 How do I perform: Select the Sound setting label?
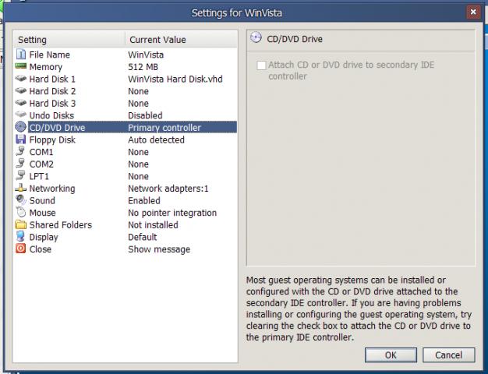42,200
